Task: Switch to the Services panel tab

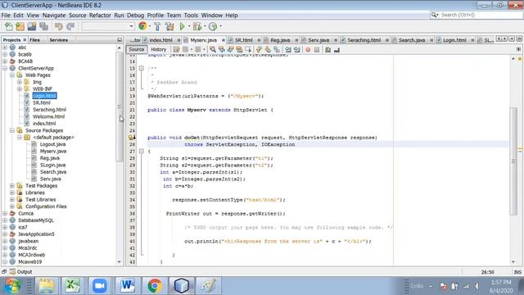Action: 58,40
